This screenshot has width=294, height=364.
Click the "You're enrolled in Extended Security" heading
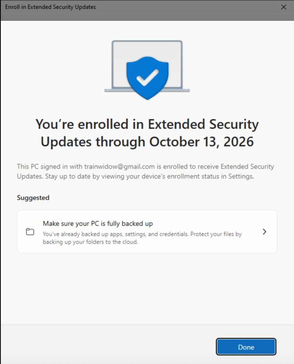147,124
